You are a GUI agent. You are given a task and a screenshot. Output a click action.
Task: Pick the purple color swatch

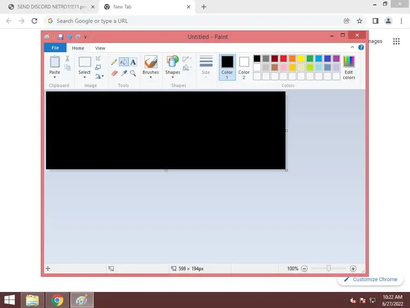336,59
